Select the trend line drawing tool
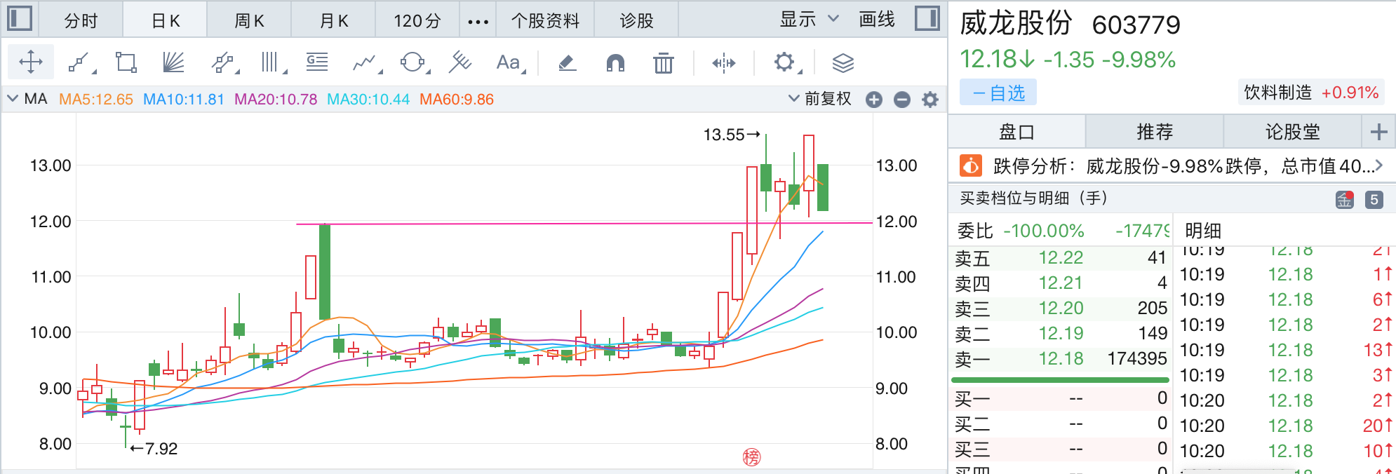1396x474 pixels. (79, 63)
